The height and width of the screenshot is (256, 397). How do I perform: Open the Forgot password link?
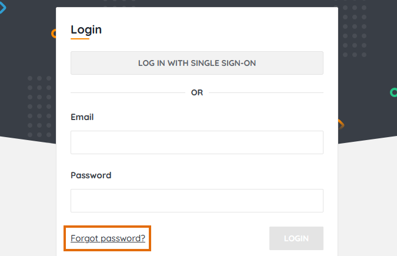[108, 238]
